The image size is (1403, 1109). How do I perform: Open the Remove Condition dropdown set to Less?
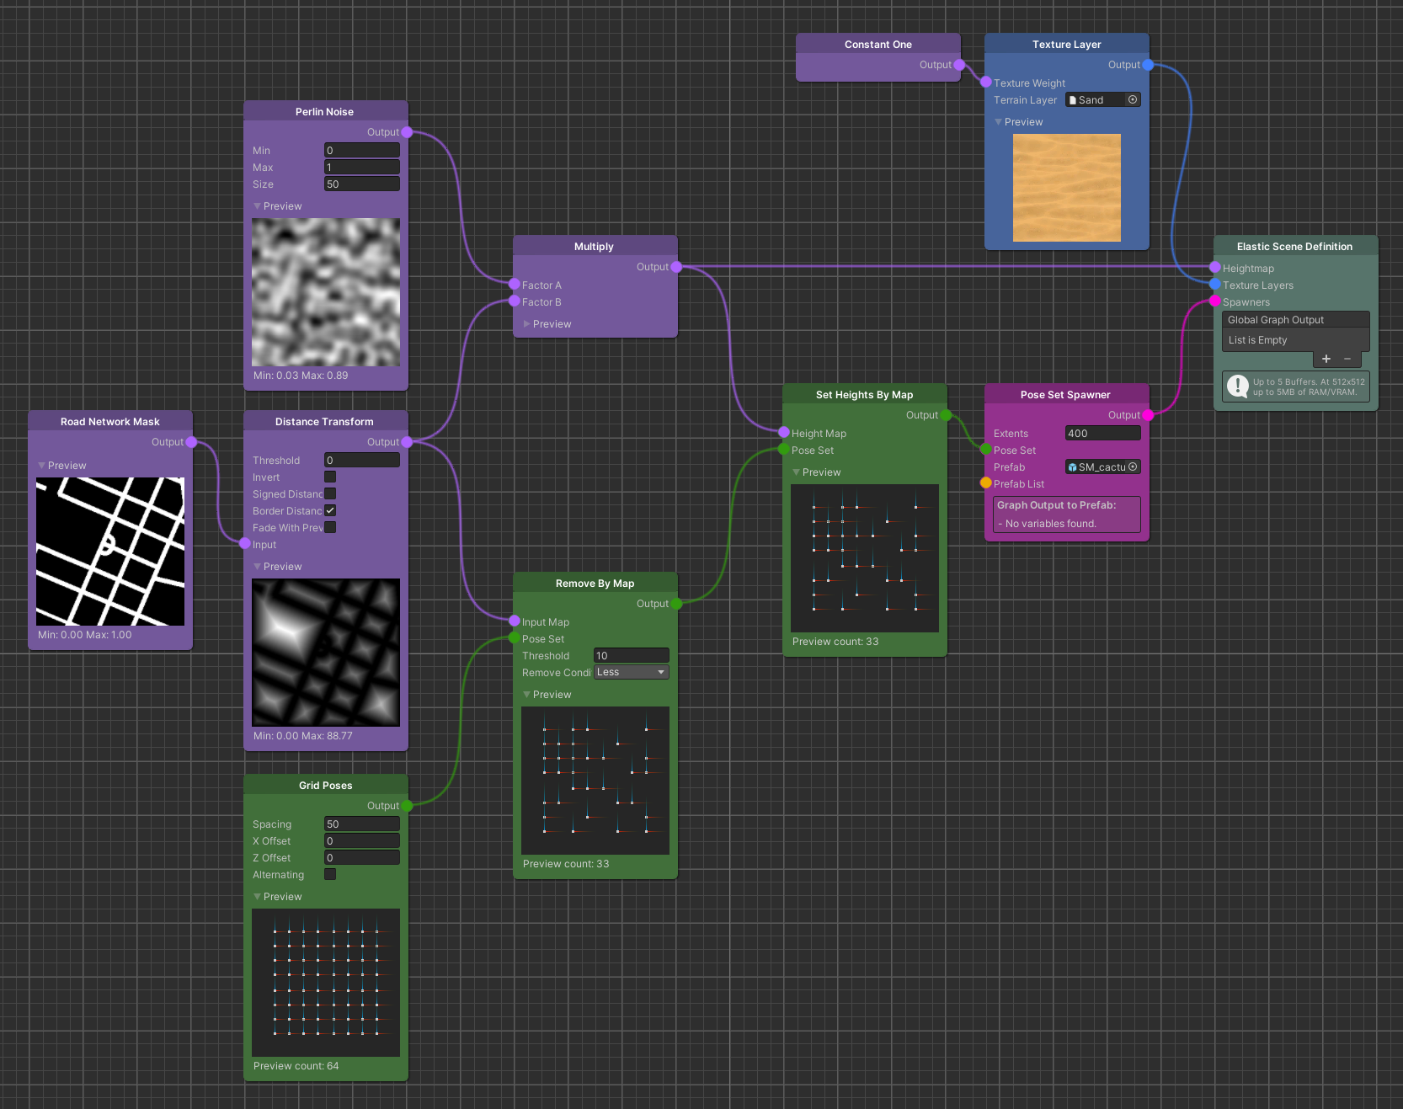(x=632, y=672)
